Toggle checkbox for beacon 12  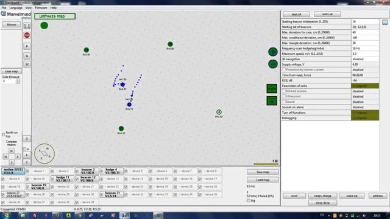(77, 179)
